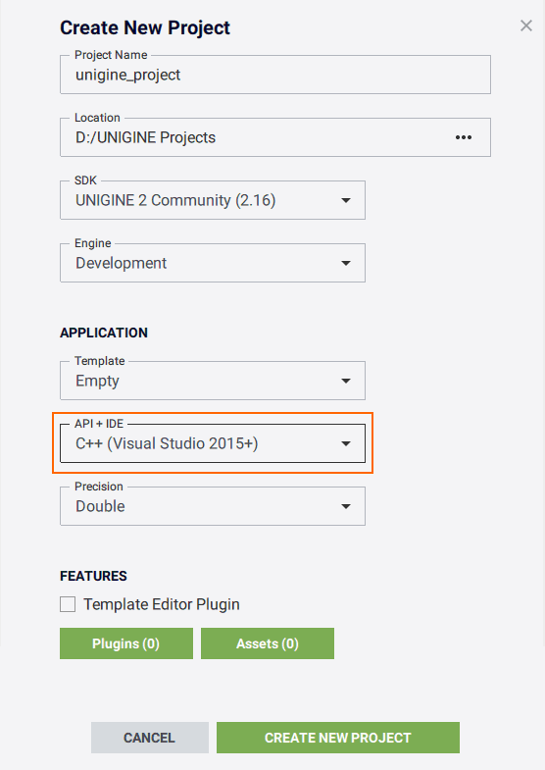545x770 pixels.
Task: Open the UNIGINE 2 Community (2.16) SDK dropdown
Action: (x=213, y=200)
